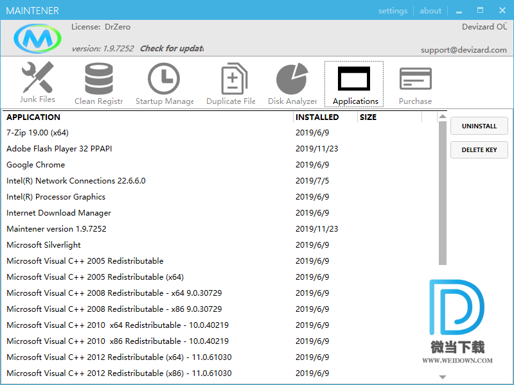
Task: Open the Clean Registry database icon
Action: click(99, 78)
